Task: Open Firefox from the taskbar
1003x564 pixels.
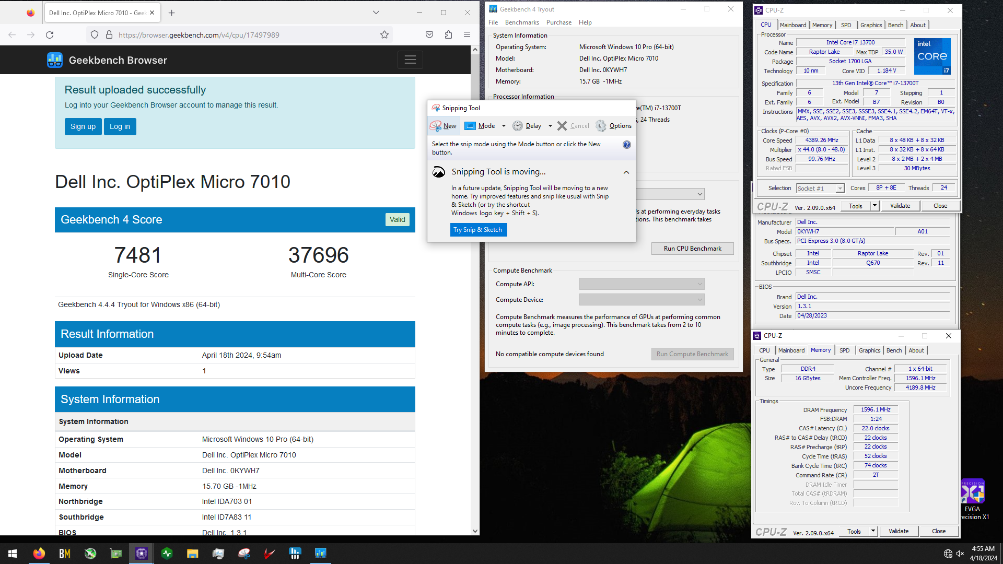Action: (x=39, y=553)
